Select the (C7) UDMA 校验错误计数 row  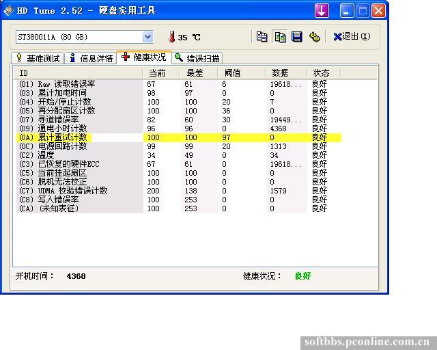[x=179, y=191]
